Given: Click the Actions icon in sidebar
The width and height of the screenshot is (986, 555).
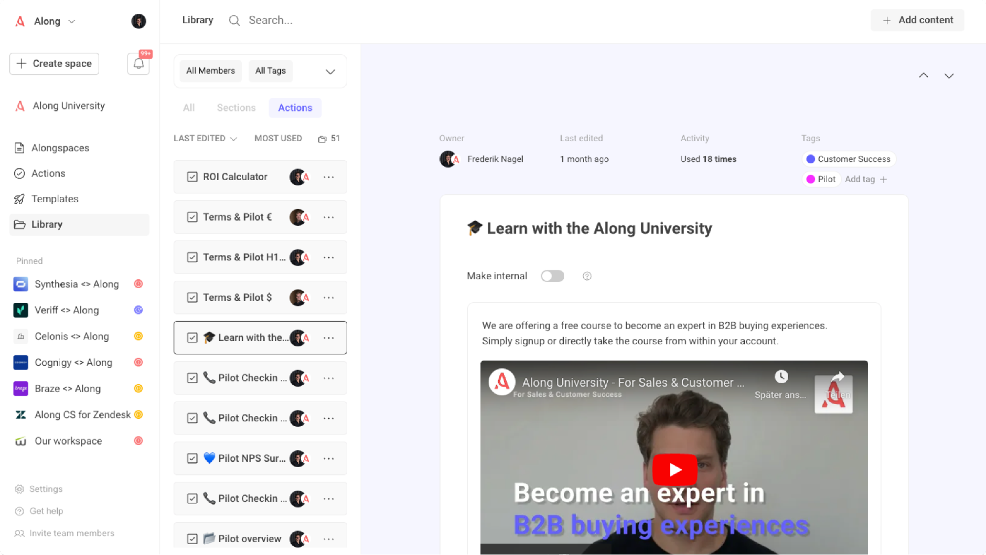Looking at the screenshot, I should pyautogui.click(x=20, y=173).
